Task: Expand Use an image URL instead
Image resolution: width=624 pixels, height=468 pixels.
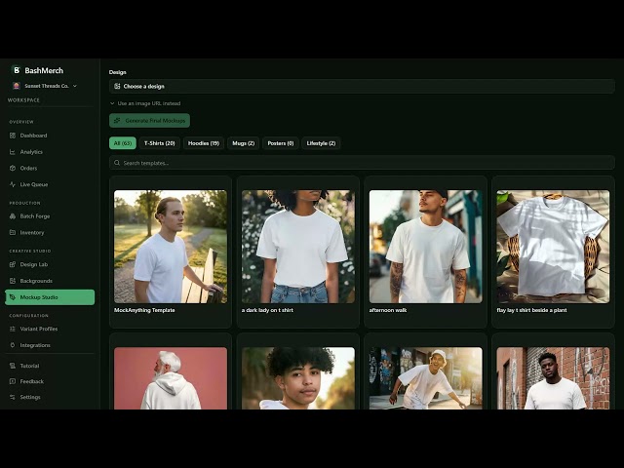Action: click(145, 103)
